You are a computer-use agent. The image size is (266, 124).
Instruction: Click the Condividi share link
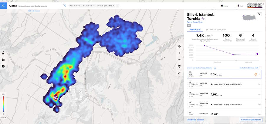tap(191, 120)
